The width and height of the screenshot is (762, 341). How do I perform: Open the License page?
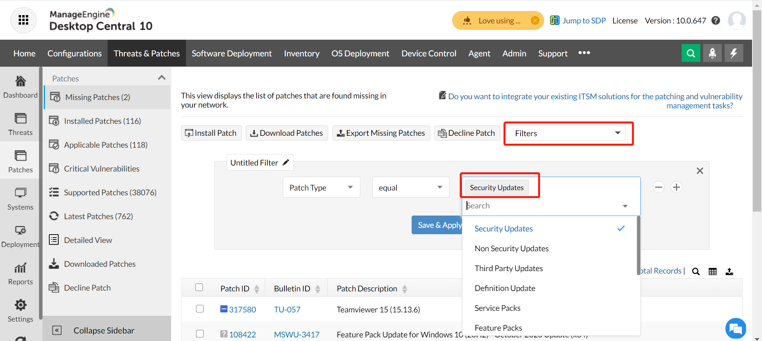(625, 21)
